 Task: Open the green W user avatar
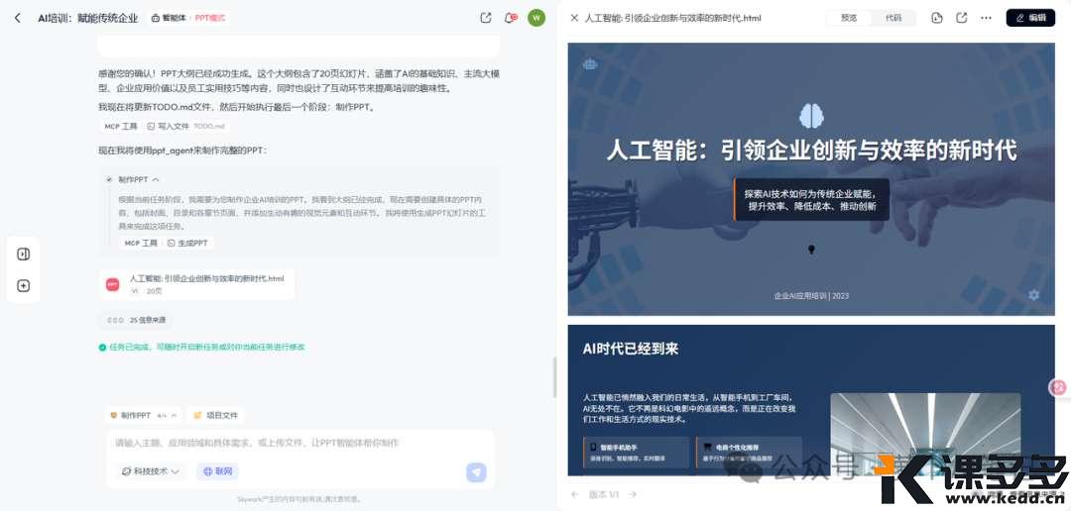536,18
